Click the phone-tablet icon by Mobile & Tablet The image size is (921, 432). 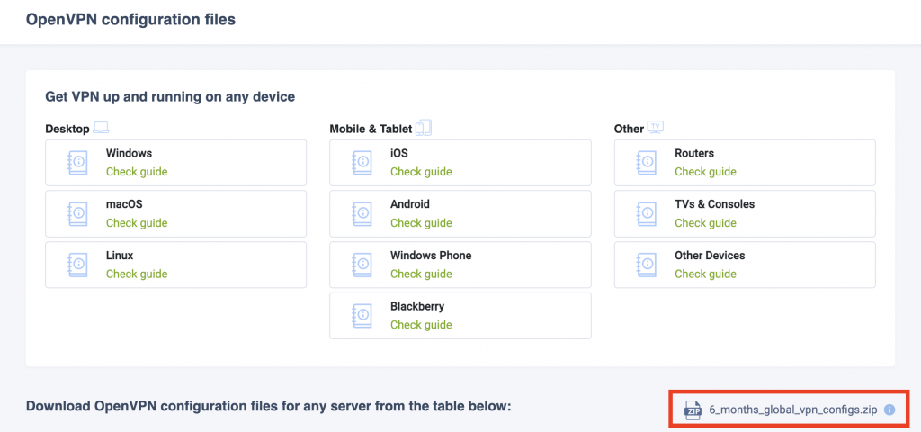click(x=423, y=128)
